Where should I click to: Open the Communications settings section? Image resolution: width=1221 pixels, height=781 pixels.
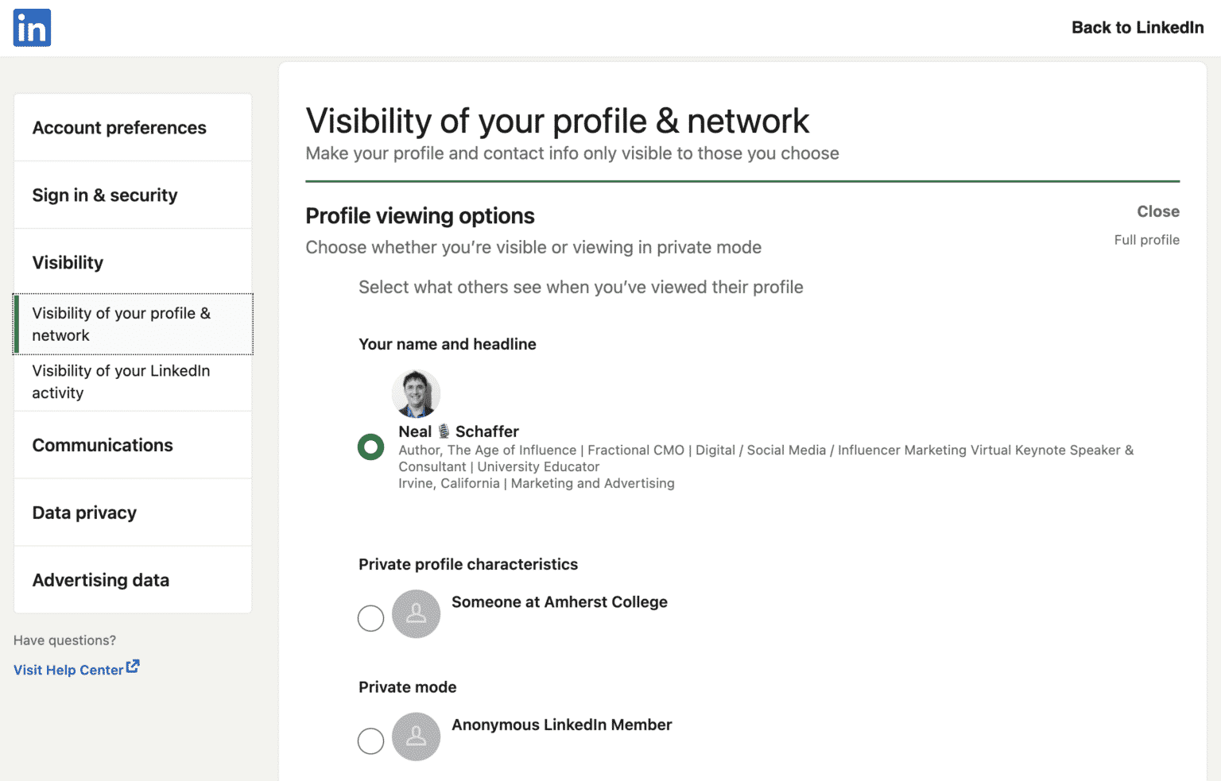pos(103,445)
